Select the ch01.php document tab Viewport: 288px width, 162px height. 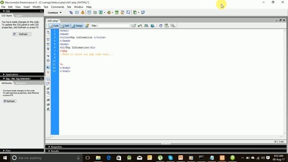tap(53, 21)
